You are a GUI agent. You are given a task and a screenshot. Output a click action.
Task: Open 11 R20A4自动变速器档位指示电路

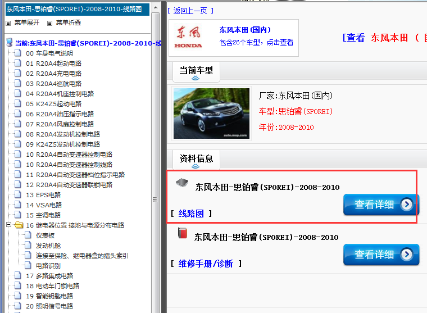(75, 175)
